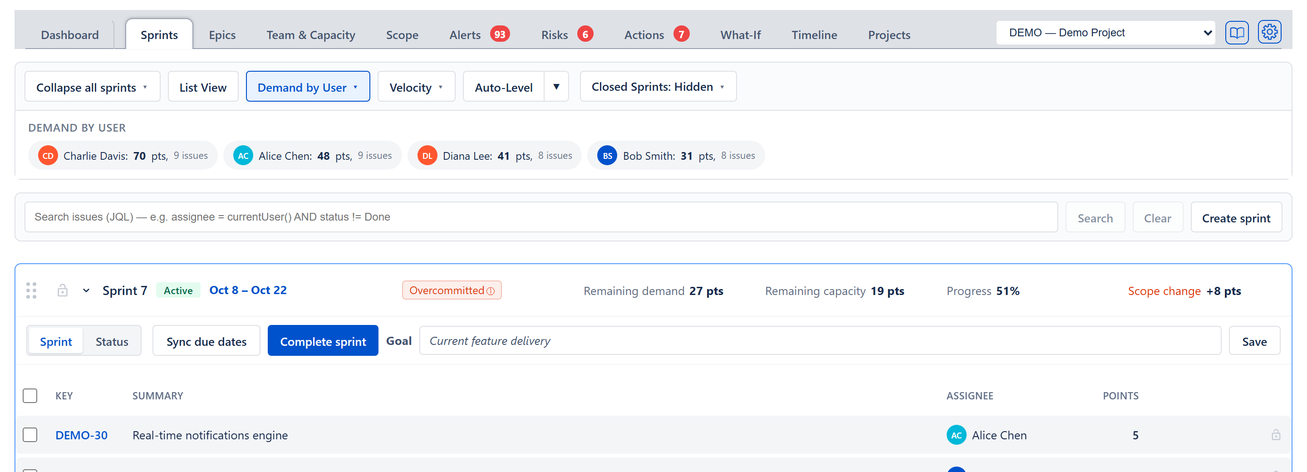Image resolution: width=1307 pixels, height=472 pixels.
Task: Open Velocity dropdown
Action: pyautogui.click(x=416, y=87)
